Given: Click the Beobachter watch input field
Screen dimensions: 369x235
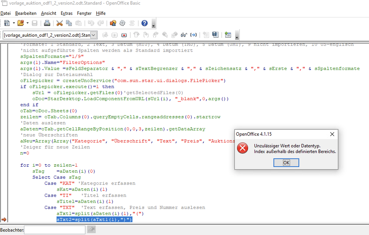Looking at the screenshot, I should point(55,230).
